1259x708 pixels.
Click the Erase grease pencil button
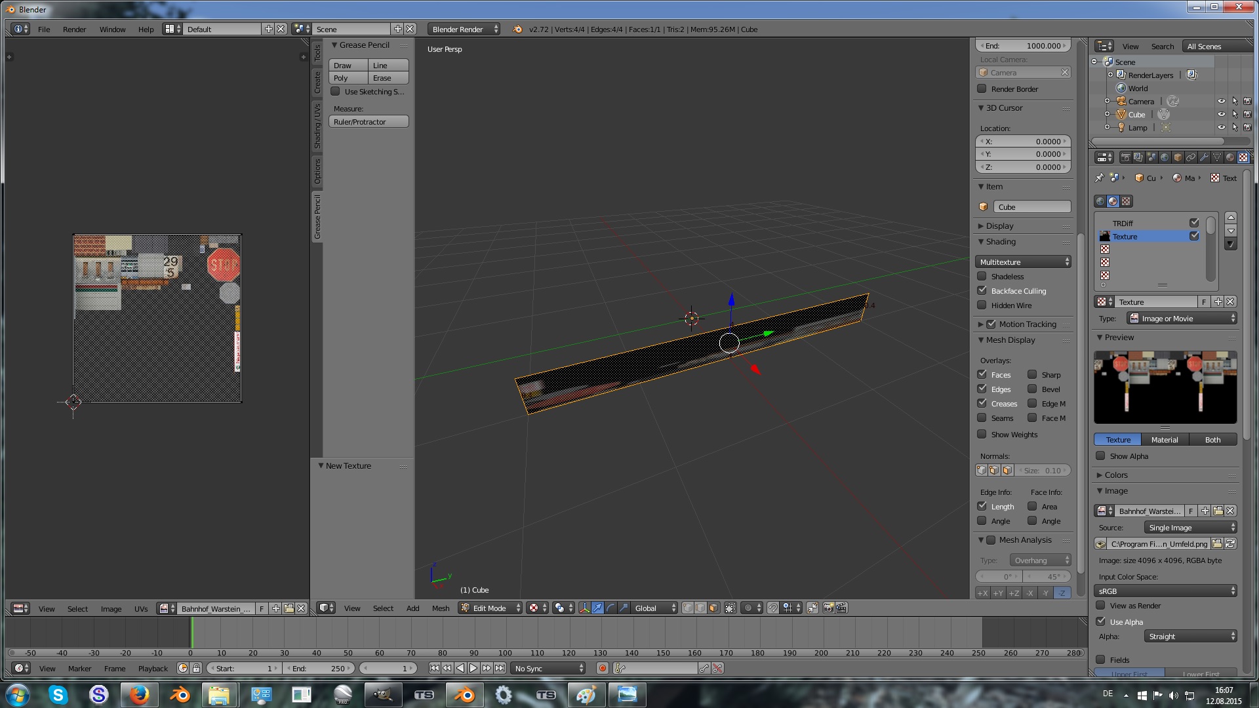(x=388, y=78)
